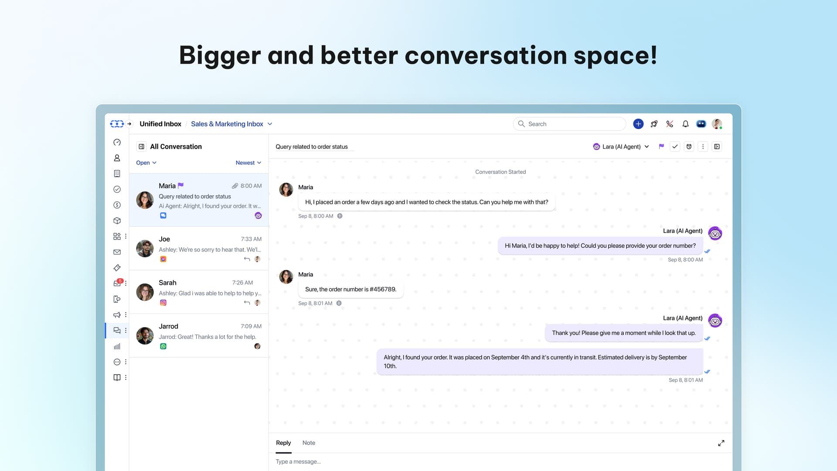This screenshot has height=471, width=837.
Task: Select the Reply tab
Action: (x=283, y=443)
